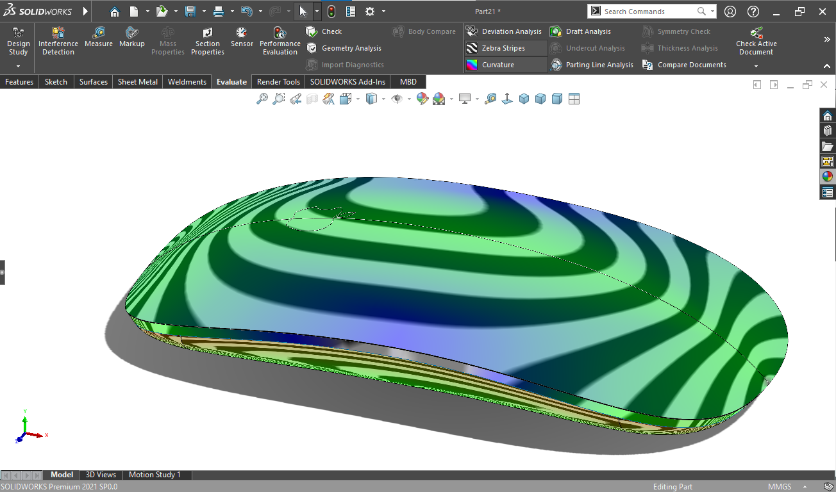Open the Check Active Document dropdown
Viewport: 836px width, 492px height.
tap(756, 66)
